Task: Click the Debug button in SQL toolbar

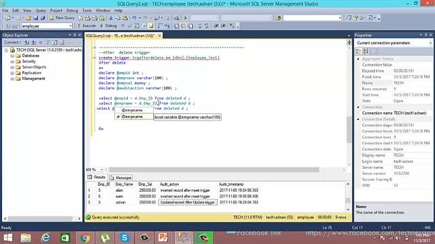Action: click(x=108, y=26)
